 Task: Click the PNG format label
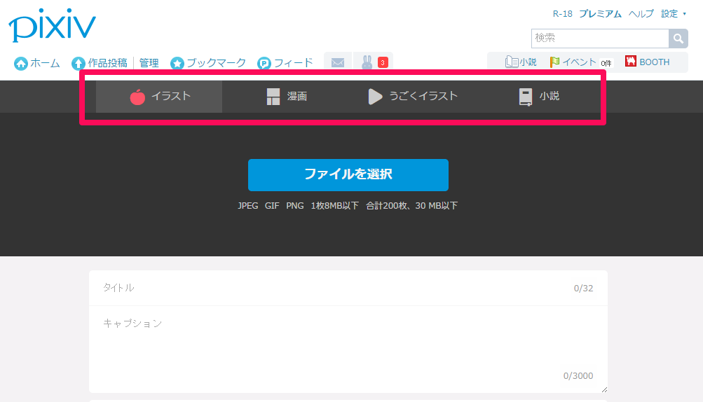coord(295,206)
